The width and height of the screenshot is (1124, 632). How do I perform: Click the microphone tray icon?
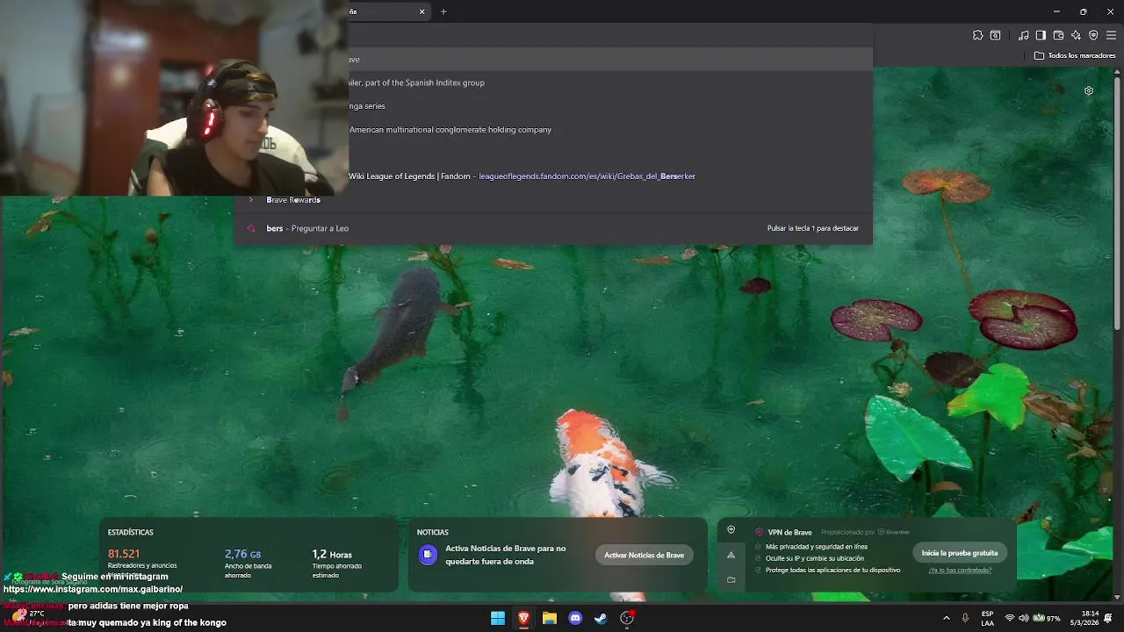965,618
